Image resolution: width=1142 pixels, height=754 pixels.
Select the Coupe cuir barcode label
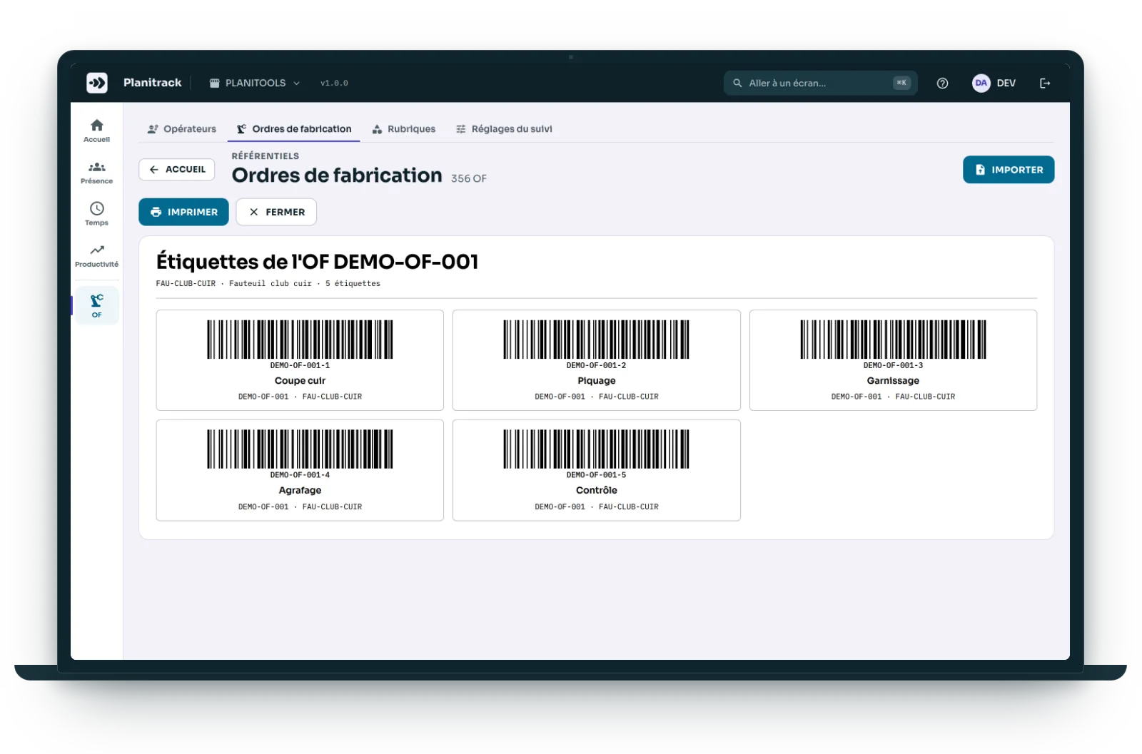(x=300, y=360)
